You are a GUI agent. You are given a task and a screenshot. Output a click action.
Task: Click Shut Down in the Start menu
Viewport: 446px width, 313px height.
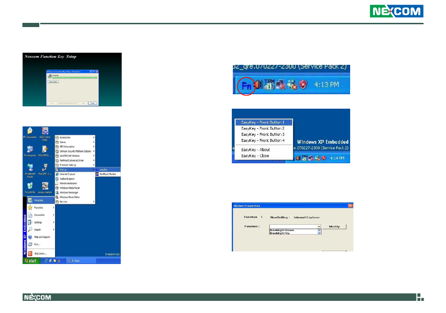pos(40,254)
